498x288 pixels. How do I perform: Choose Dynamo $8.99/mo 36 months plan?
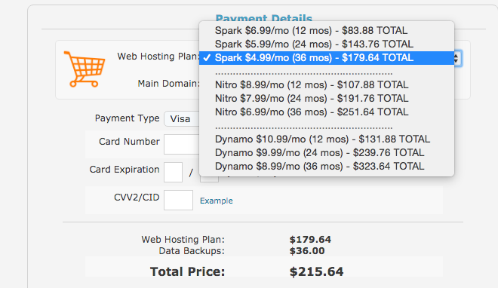327,167
